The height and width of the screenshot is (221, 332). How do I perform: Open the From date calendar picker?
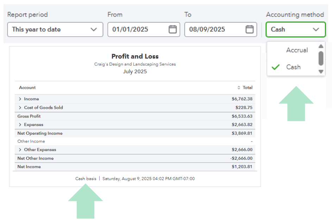pos(172,29)
